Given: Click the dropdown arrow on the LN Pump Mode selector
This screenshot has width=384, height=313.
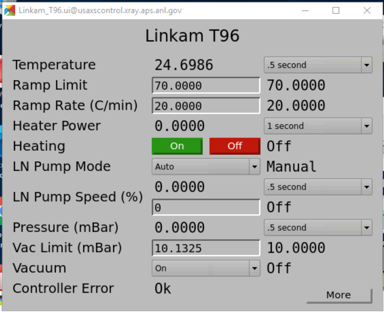Looking at the screenshot, I should point(255,166).
